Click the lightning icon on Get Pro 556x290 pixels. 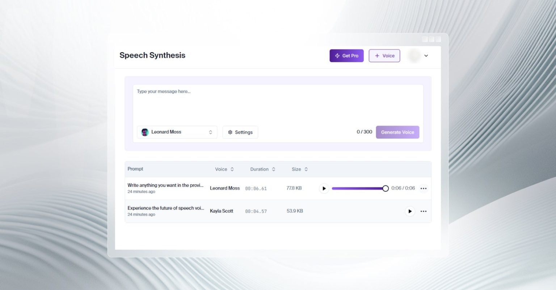click(x=337, y=56)
